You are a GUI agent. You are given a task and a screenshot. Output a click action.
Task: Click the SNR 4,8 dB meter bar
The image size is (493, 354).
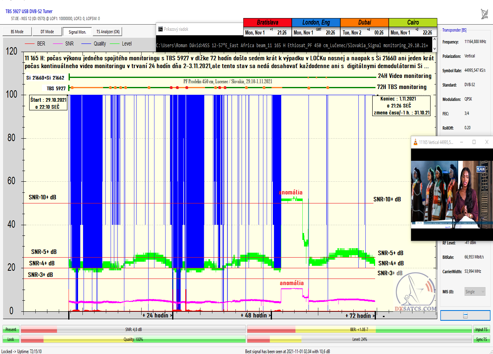(133, 329)
